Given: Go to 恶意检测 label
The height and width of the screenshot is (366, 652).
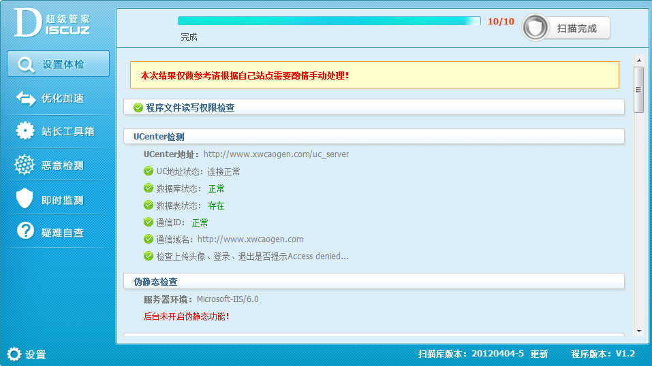Looking at the screenshot, I should point(63,166).
